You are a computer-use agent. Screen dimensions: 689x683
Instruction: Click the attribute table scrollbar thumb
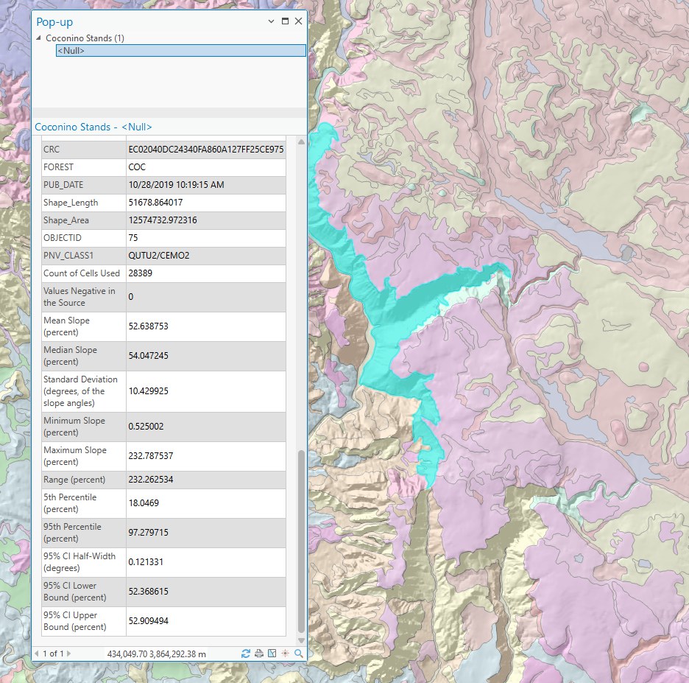pyautogui.click(x=301, y=542)
